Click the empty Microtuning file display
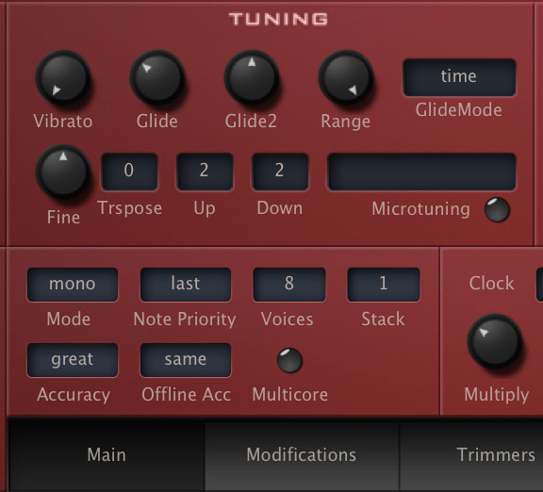 pyautogui.click(x=421, y=172)
